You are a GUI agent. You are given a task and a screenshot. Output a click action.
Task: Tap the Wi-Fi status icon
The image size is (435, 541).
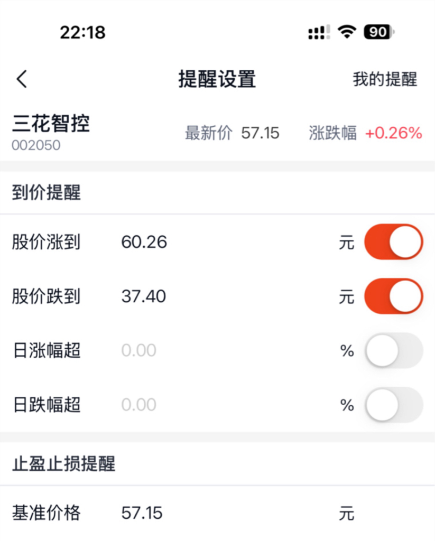pyautogui.click(x=347, y=33)
